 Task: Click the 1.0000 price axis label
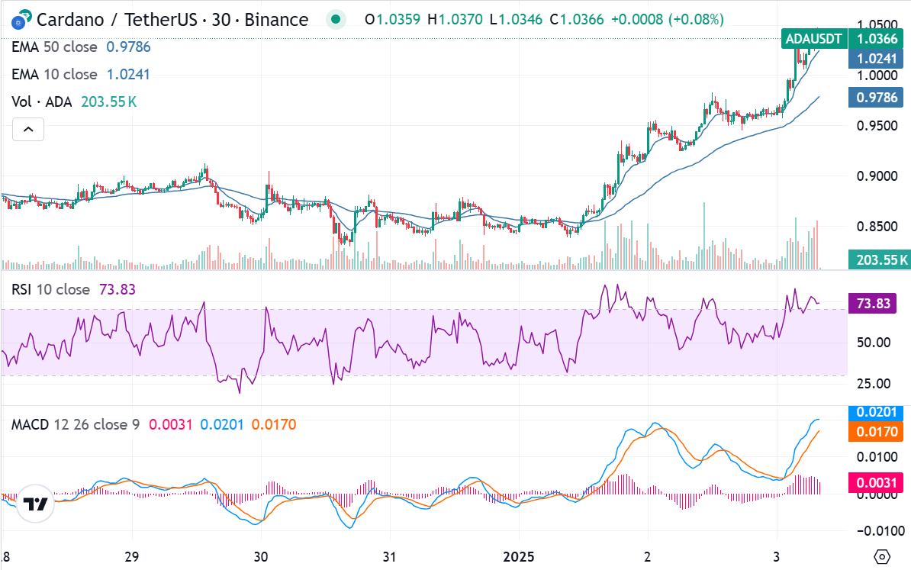point(877,76)
